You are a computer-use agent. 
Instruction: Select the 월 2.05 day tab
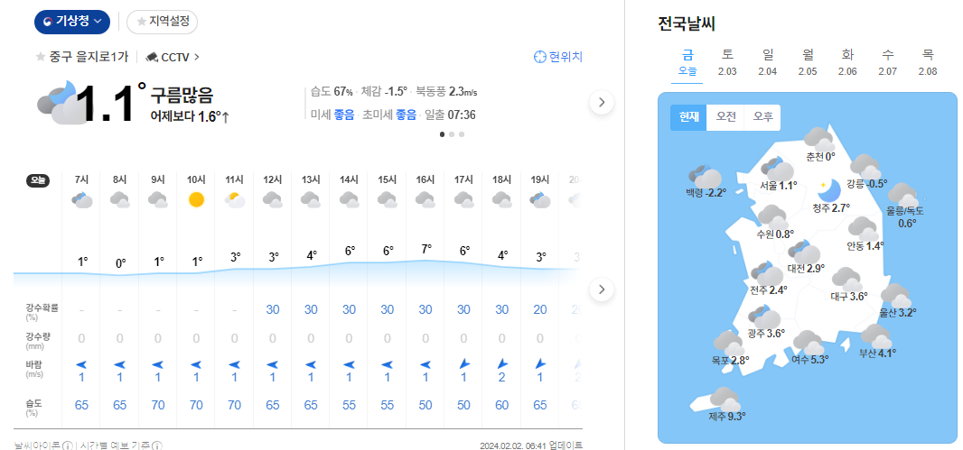pyautogui.click(x=808, y=62)
